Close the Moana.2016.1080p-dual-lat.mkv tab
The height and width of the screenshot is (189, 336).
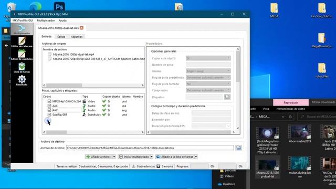click(x=81, y=28)
